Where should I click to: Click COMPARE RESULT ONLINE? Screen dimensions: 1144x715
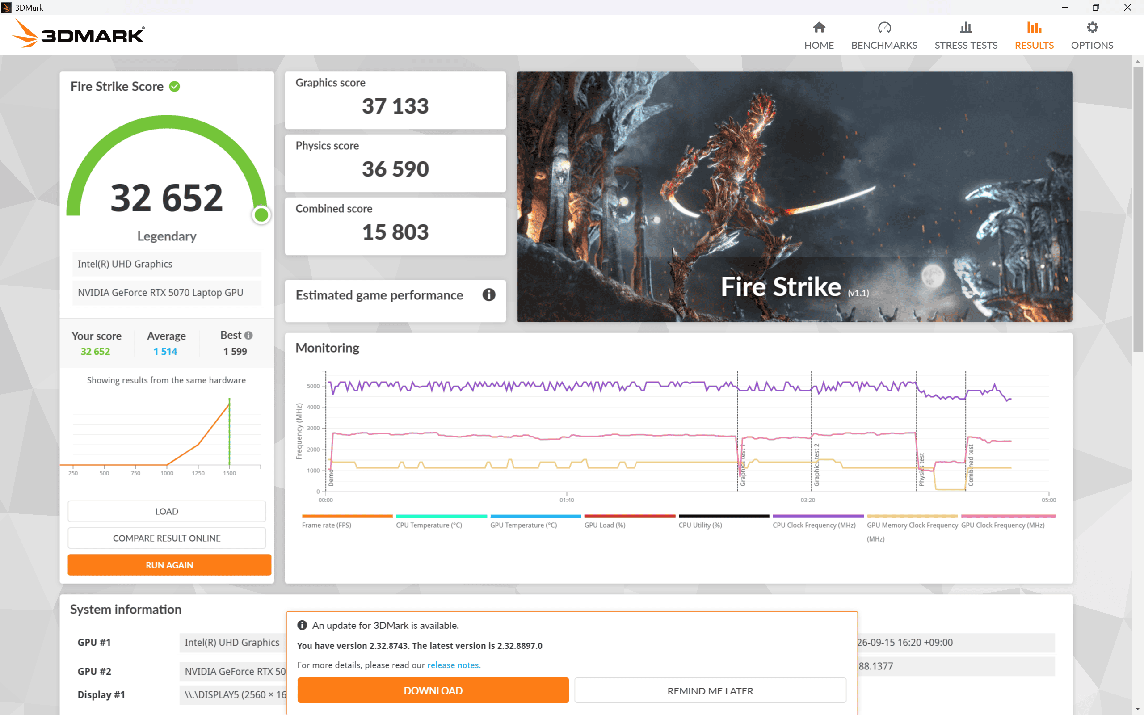coord(166,538)
